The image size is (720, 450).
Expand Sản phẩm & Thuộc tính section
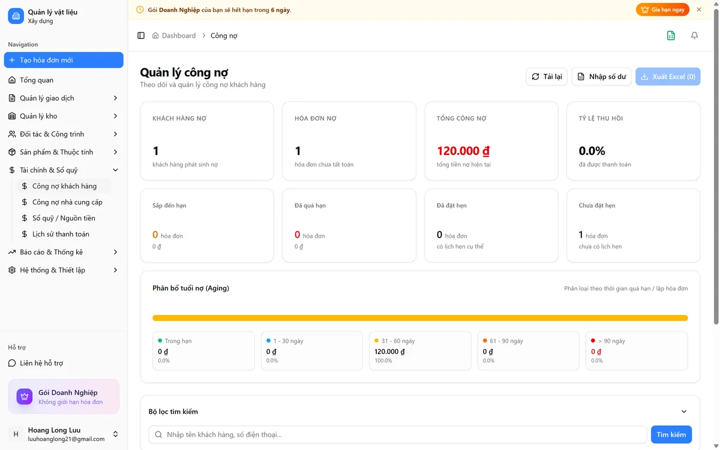tap(64, 152)
